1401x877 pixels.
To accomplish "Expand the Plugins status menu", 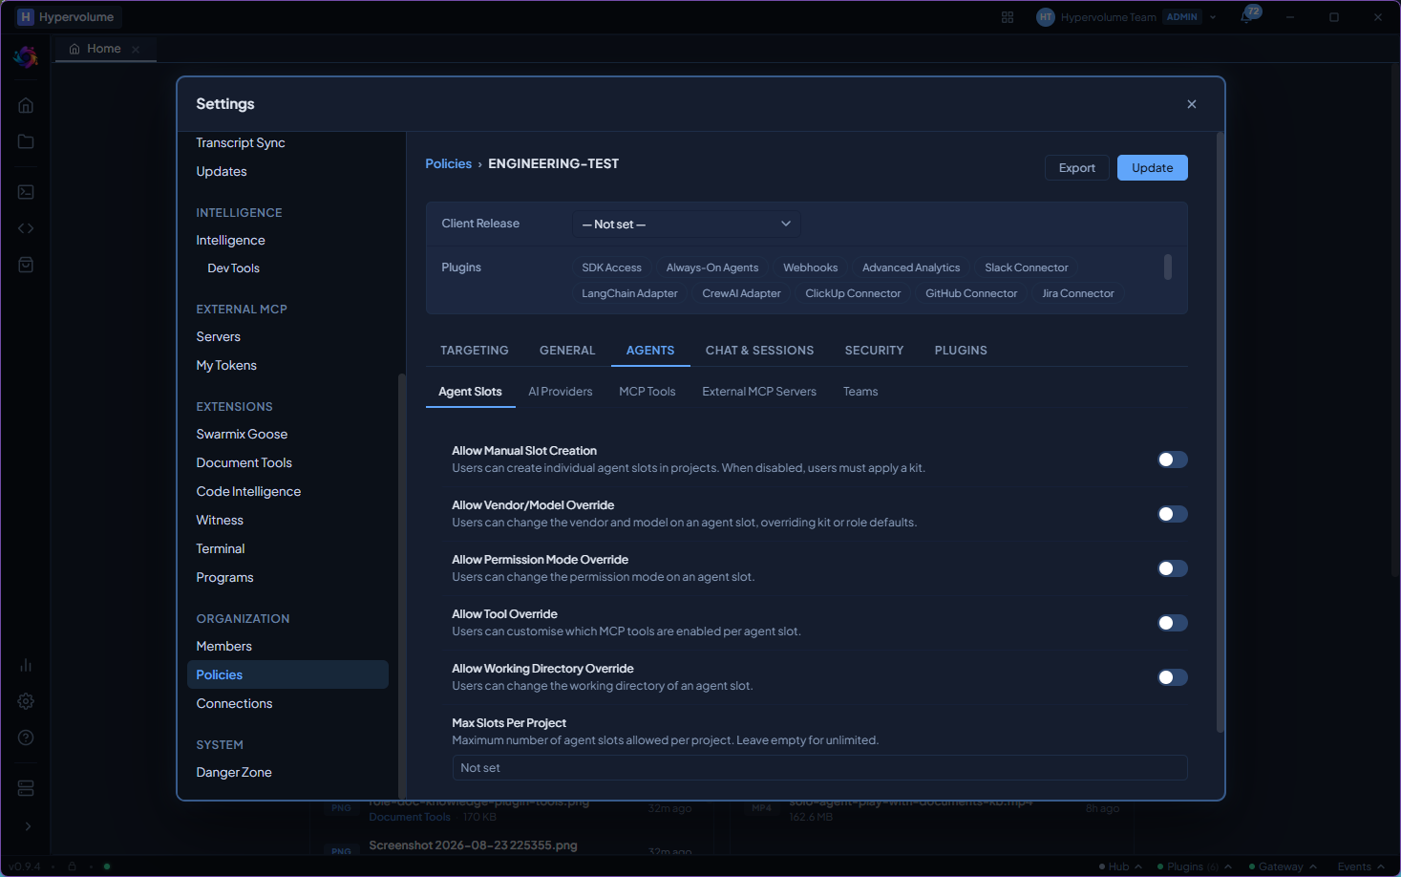I will [1194, 866].
